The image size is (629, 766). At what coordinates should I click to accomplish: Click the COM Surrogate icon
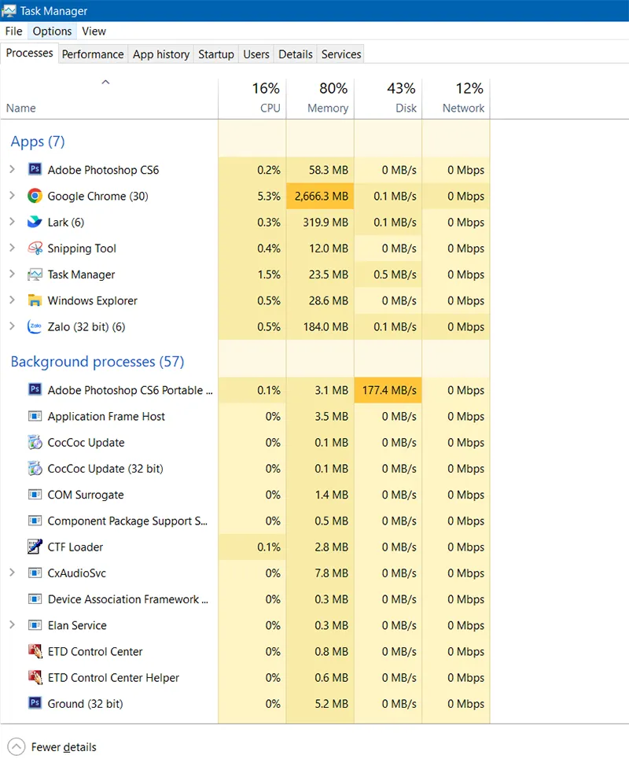click(x=35, y=495)
